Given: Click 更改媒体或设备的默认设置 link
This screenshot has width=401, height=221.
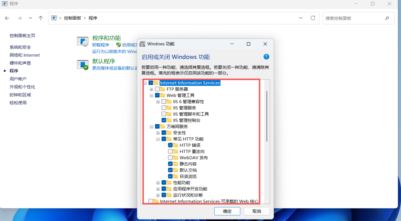Looking at the screenshot, I should (x=115, y=68).
